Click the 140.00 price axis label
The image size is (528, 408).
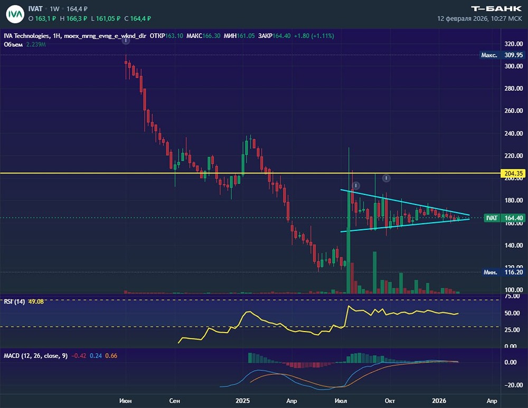[514, 245]
